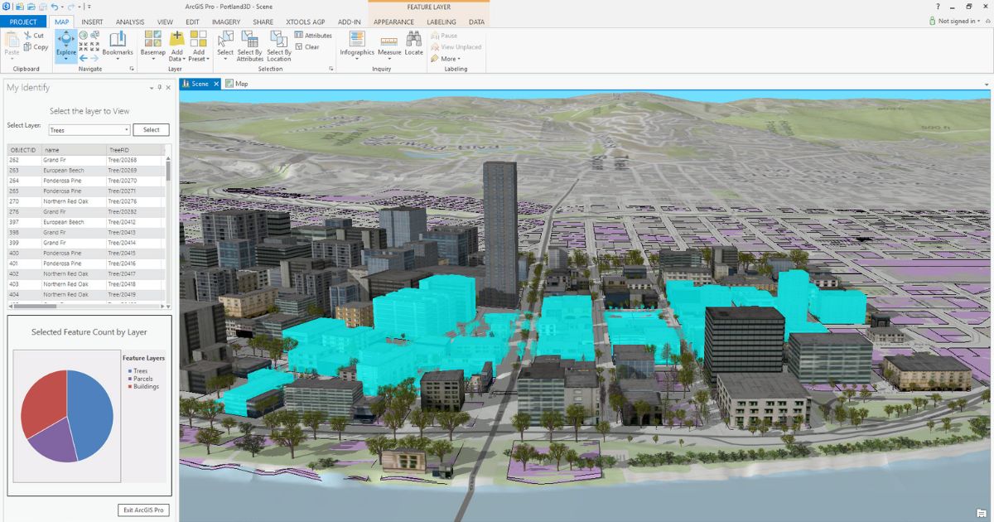Open the Not signed in menu
This screenshot has height=522, width=994.
click(960, 21)
